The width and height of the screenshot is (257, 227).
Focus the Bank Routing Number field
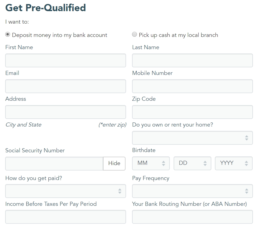pos(192,217)
